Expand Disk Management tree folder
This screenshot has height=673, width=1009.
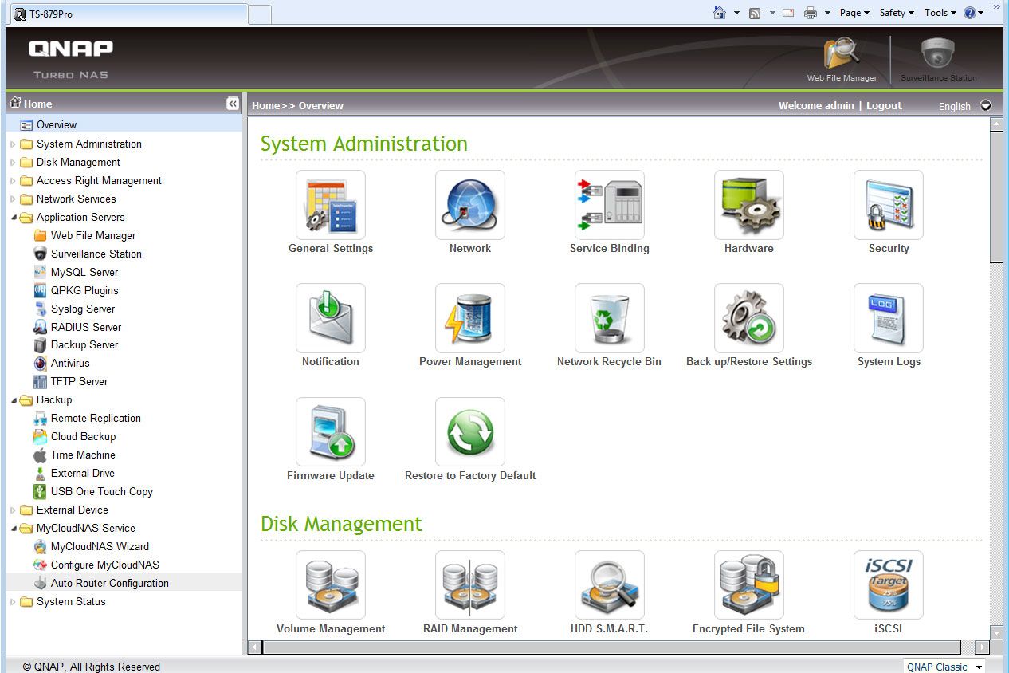tap(13, 163)
